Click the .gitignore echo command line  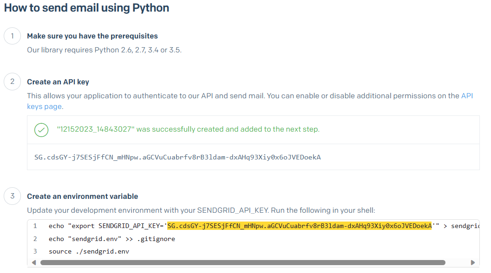coord(111,239)
